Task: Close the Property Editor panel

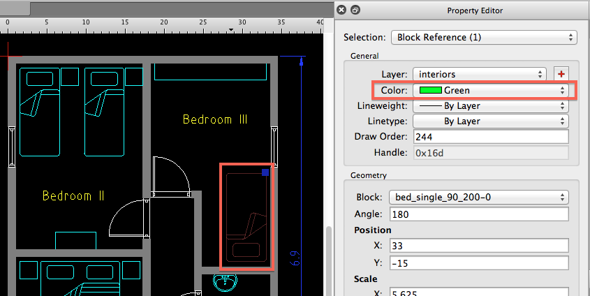Action: [341, 10]
